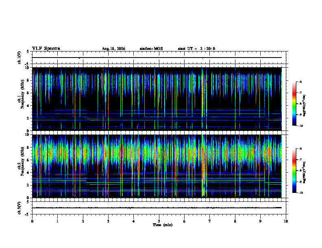Screen dimensions: 322x248
Task: Click time axis tick label "8"
Action: click(x=235, y=221)
